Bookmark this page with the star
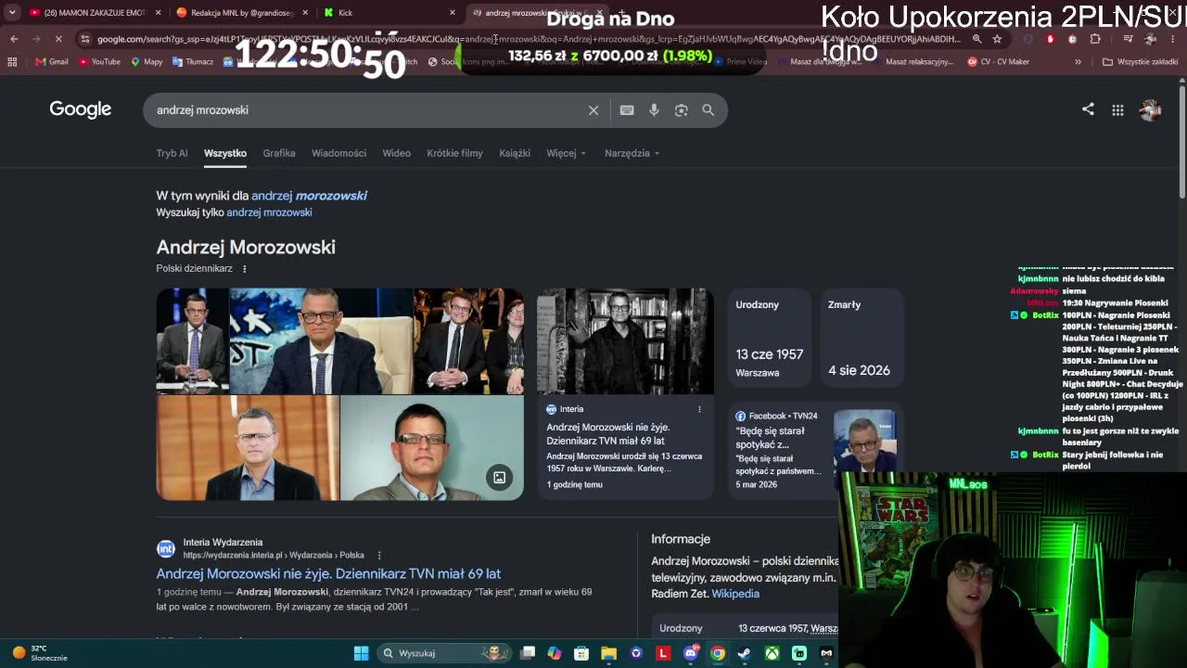 pos(997,39)
